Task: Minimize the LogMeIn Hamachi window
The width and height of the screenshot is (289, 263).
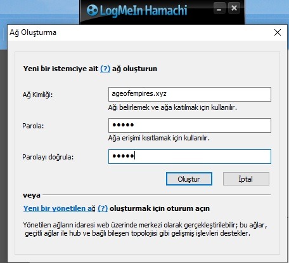Action: pos(219,8)
